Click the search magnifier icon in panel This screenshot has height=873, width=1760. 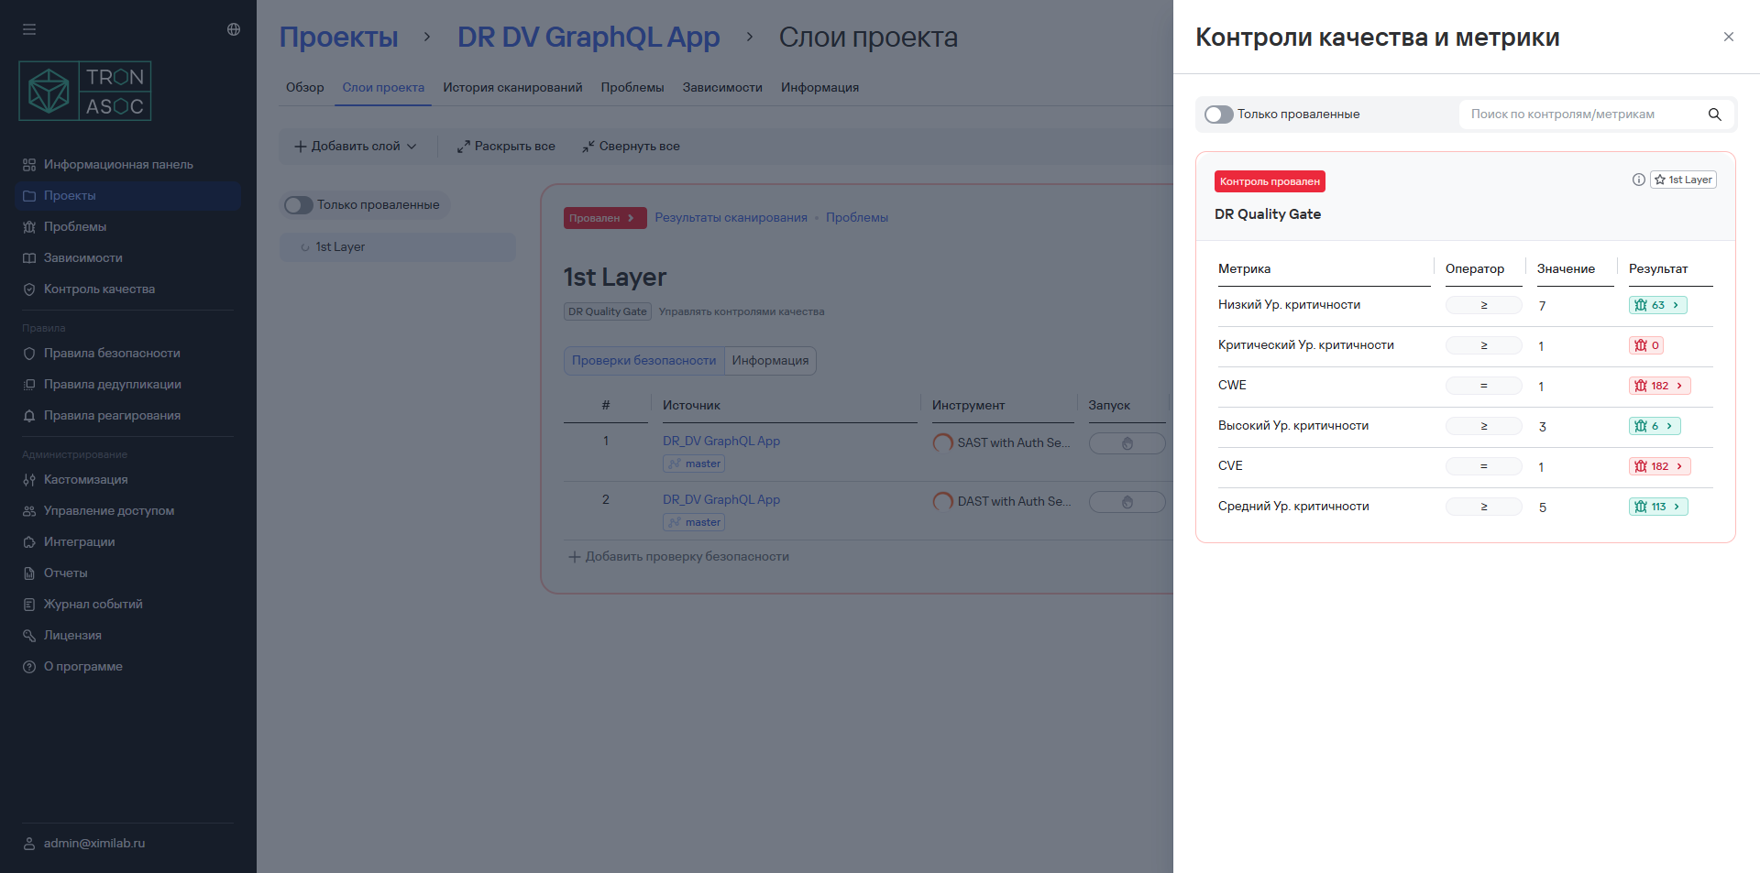point(1714,115)
